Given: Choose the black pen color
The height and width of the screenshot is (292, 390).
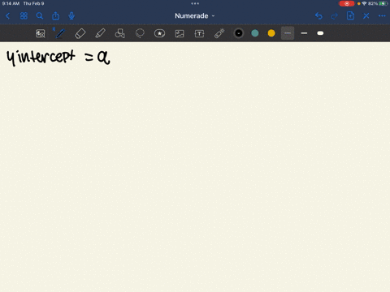Looking at the screenshot, I should tap(239, 33).
